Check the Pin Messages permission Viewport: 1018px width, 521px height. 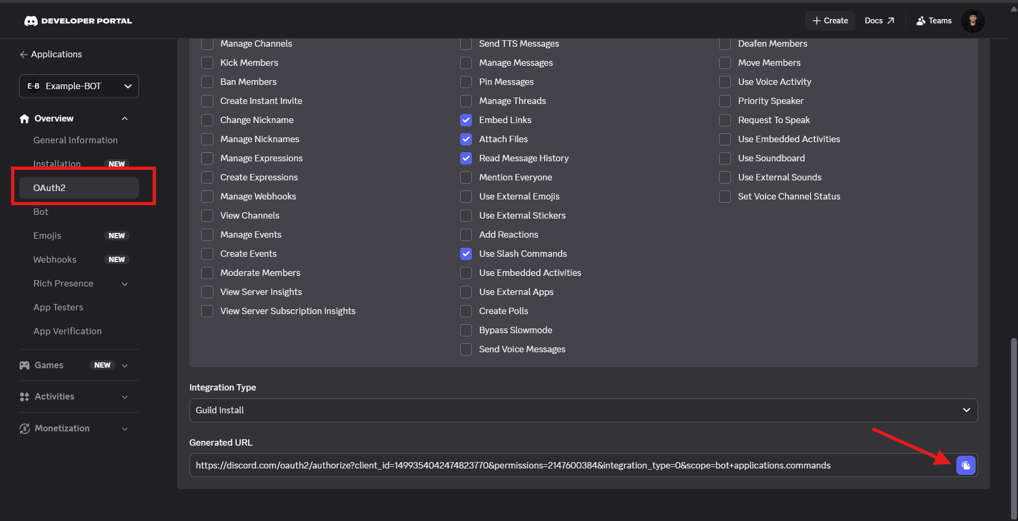click(x=466, y=82)
